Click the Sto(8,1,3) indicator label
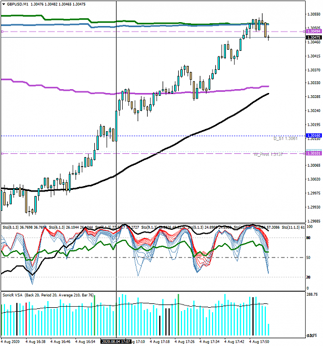The image size is (323, 346). click(11, 227)
